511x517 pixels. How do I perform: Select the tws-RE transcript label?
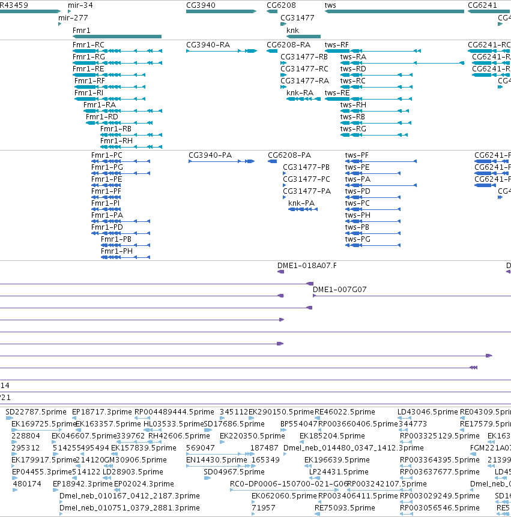pyautogui.click(x=337, y=93)
